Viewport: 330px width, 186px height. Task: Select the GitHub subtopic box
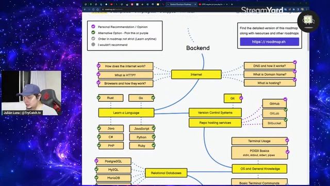[274, 104]
